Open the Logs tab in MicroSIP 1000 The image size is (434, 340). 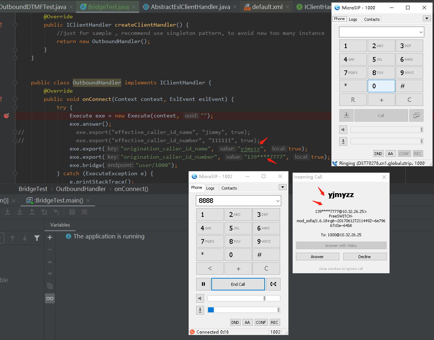point(353,19)
